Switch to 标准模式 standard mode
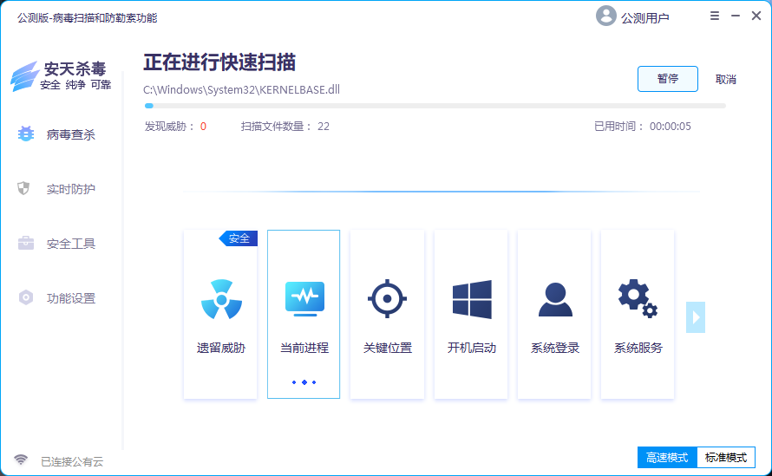772x476 pixels. click(x=726, y=457)
